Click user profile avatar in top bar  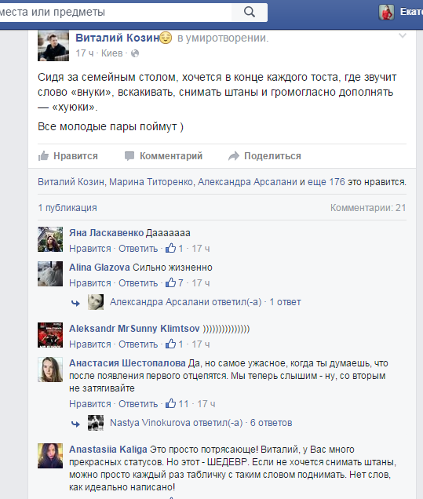pyautogui.click(x=386, y=12)
